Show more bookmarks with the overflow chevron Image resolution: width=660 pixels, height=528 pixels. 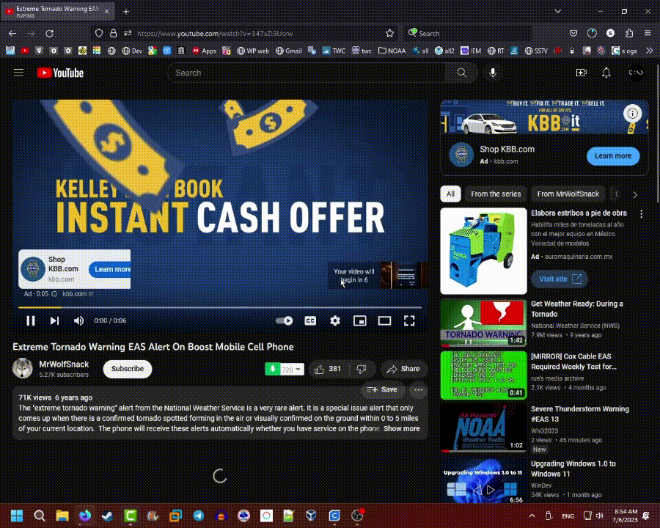point(650,51)
